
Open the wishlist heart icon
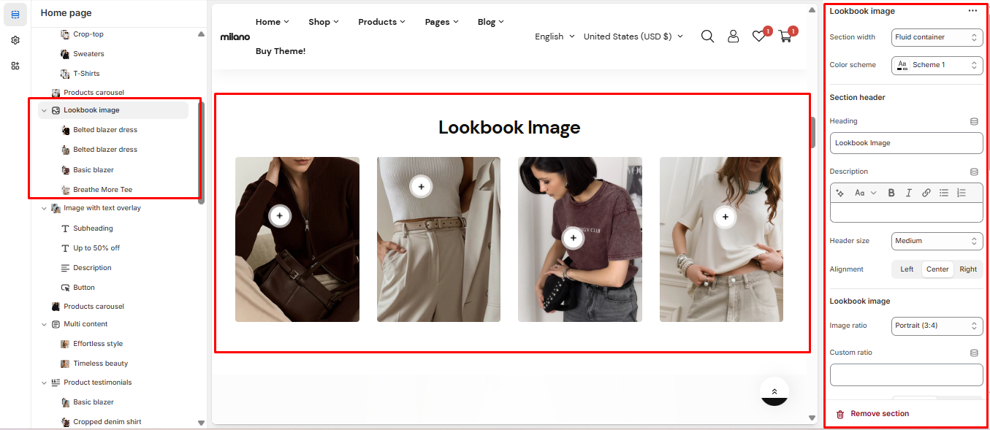click(x=759, y=37)
